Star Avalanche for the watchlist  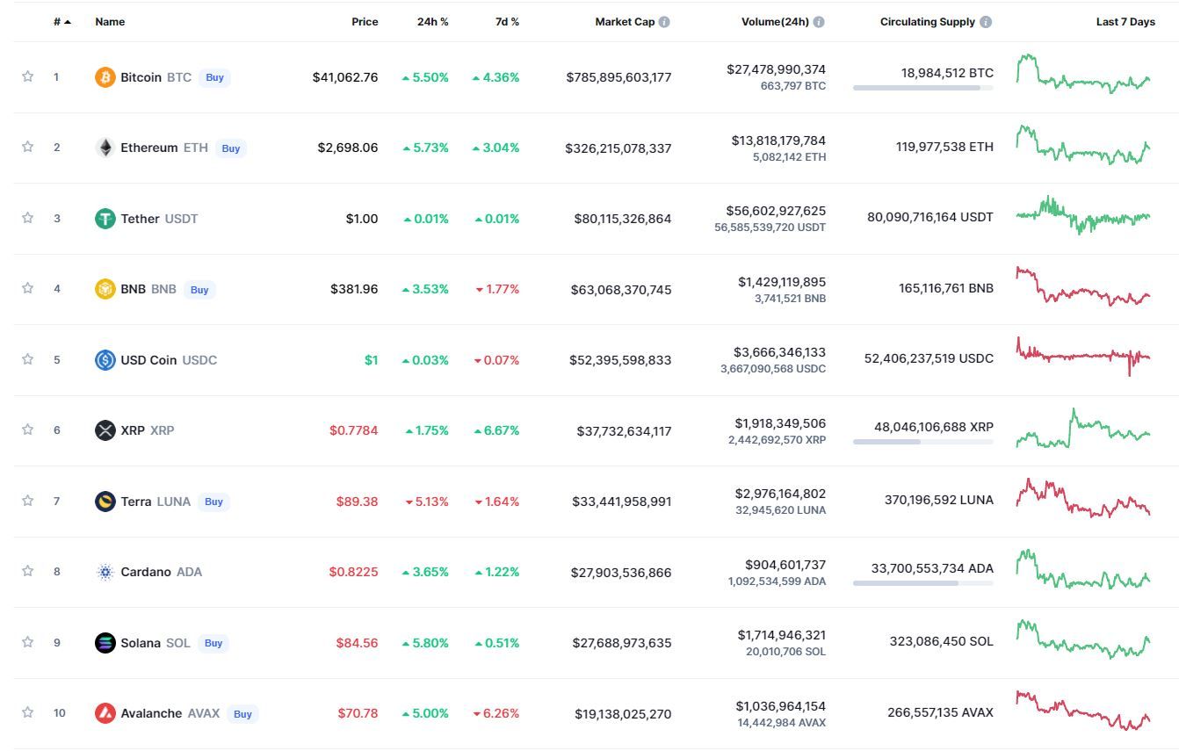click(27, 712)
